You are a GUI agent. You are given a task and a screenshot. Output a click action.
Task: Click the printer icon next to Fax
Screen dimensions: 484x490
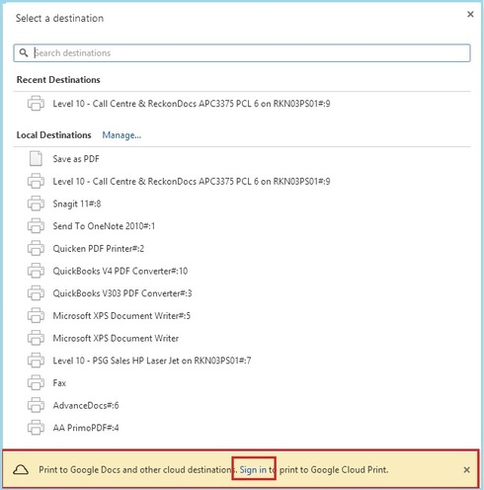tap(36, 382)
